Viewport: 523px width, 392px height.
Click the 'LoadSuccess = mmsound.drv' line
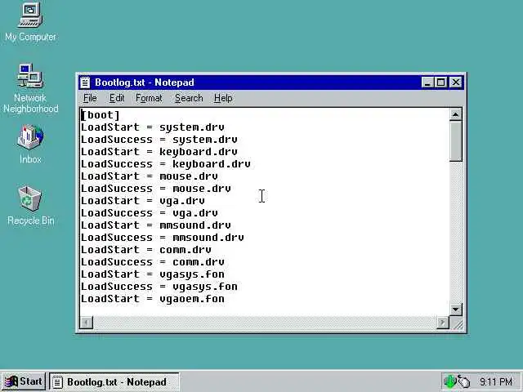[163, 238]
